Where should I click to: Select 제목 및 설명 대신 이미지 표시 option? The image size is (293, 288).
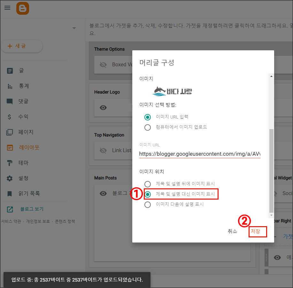tap(148, 194)
